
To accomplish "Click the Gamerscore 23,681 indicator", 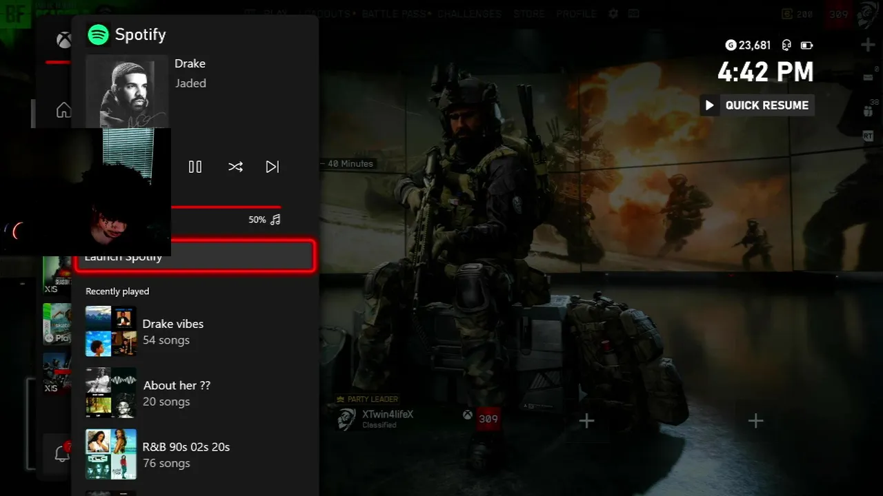I will pyautogui.click(x=748, y=45).
